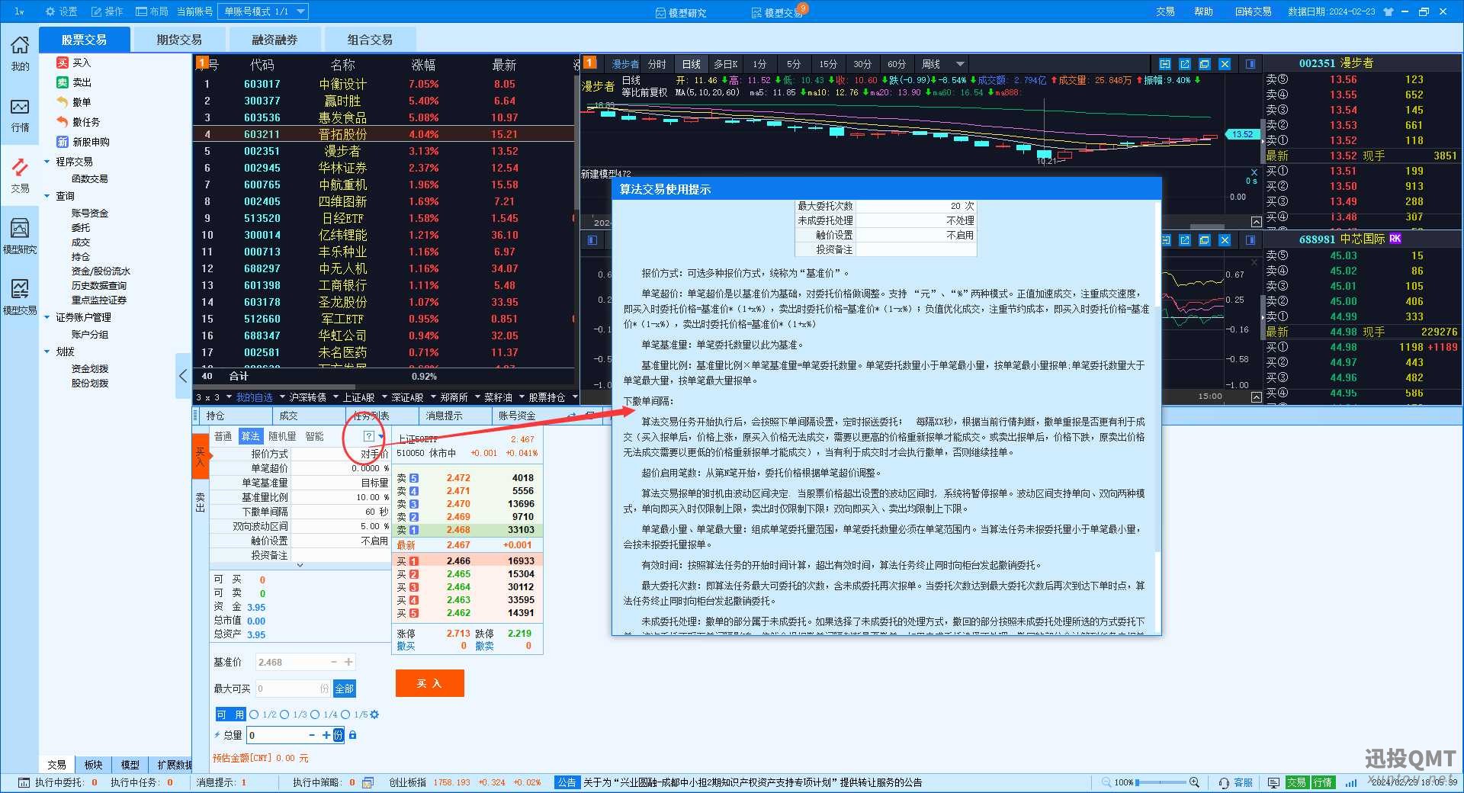This screenshot has width=1464, height=793.
Task: Open the period dropdown after 周线
Action: coord(960,64)
